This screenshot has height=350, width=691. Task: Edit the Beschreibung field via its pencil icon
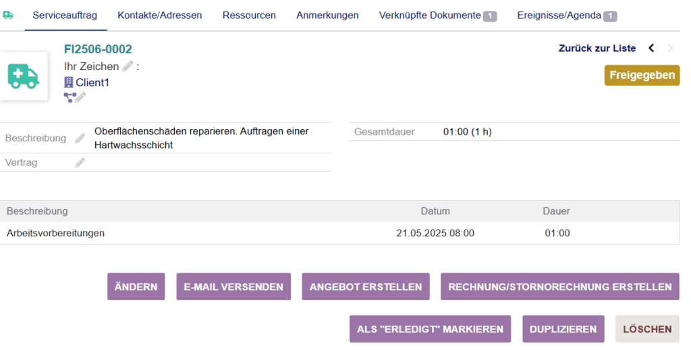80,138
